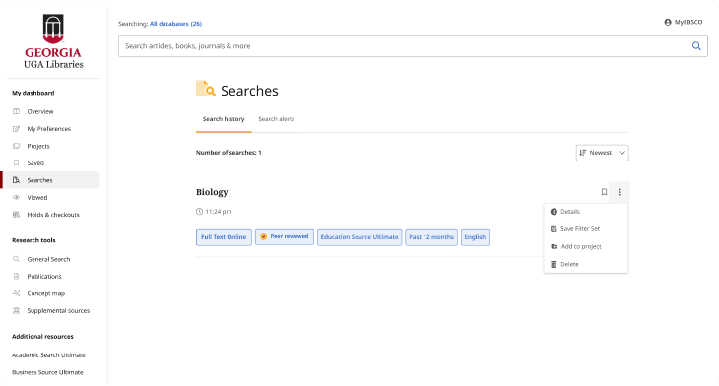Viewport: 719px width, 386px height.
Task: Open Business Source Ultimate resource
Action: (x=47, y=372)
